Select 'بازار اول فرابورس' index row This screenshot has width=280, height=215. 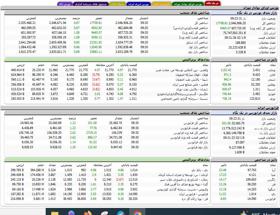click(198, 143)
